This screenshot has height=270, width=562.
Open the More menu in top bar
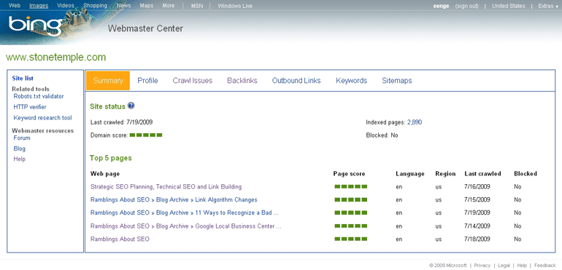pos(169,6)
